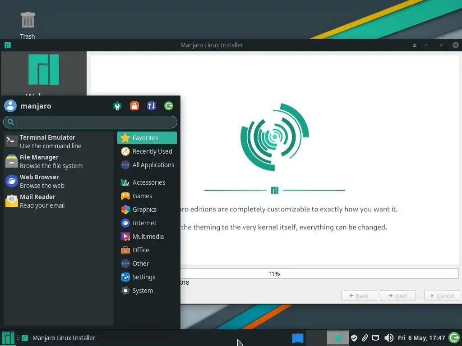Open the Internet category

(147, 223)
